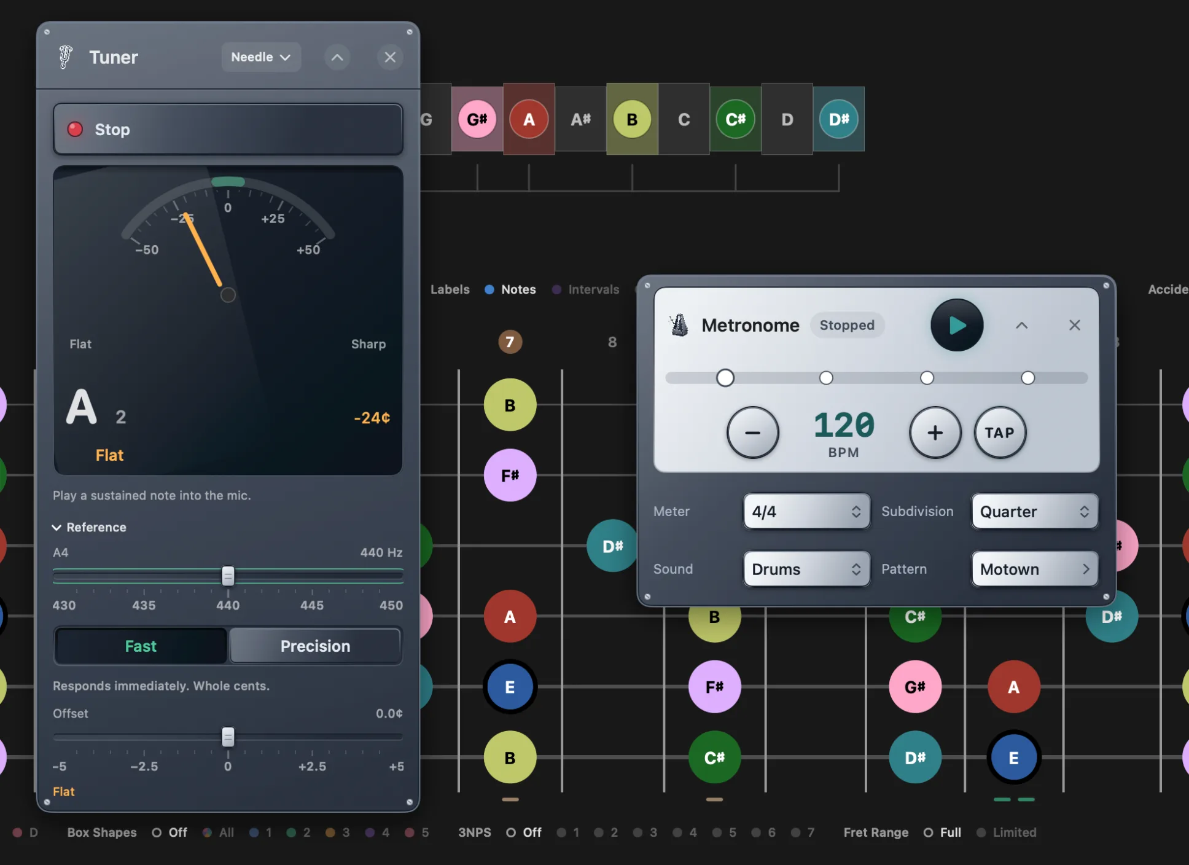Select the Fast tuner mode
The image size is (1189, 865).
pyautogui.click(x=141, y=646)
